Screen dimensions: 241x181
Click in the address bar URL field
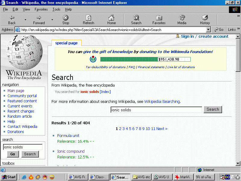[113, 30]
